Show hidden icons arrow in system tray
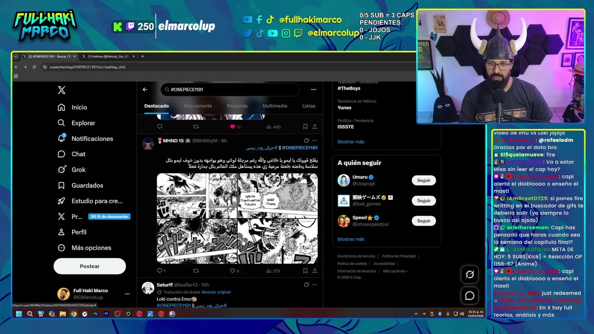Viewport: 594px width, 334px height. click(416, 314)
